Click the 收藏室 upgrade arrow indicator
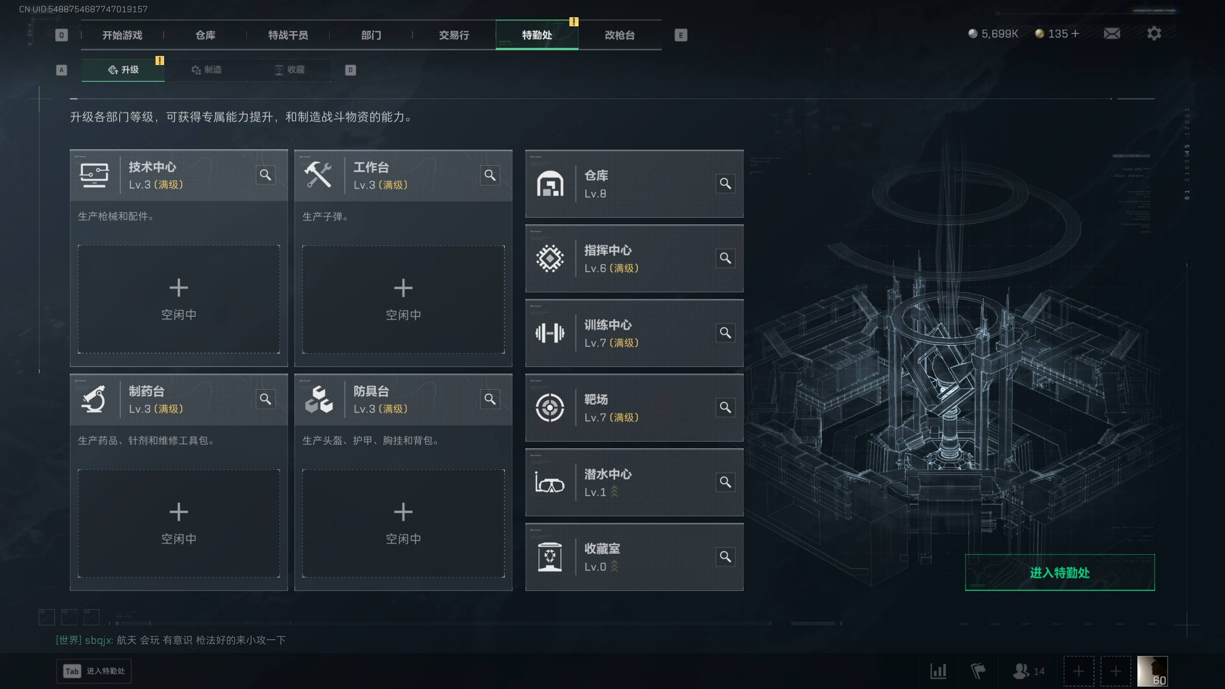 (x=614, y=567)
